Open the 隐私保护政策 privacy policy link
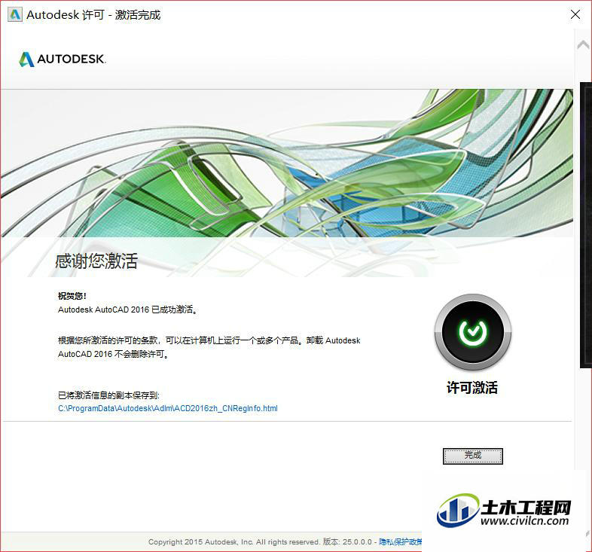 coord(401,541)
